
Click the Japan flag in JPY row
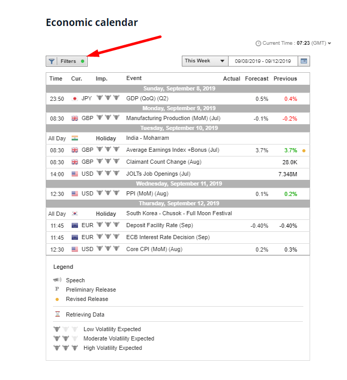point(74,98)
